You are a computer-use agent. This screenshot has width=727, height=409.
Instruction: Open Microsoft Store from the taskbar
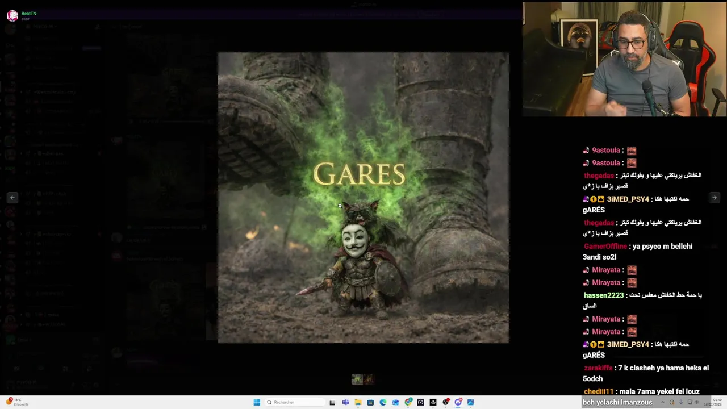coord(370,402)
